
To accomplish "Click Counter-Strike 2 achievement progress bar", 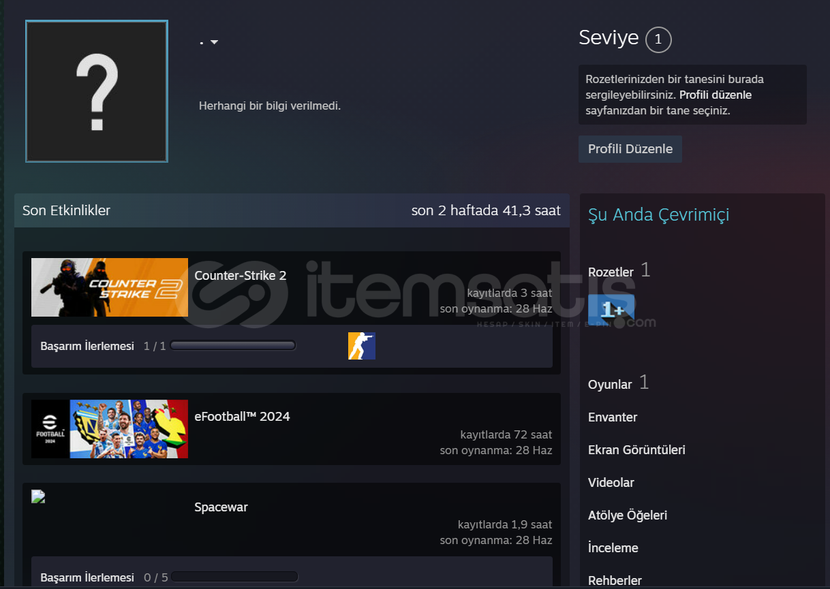I will (233, 346).
